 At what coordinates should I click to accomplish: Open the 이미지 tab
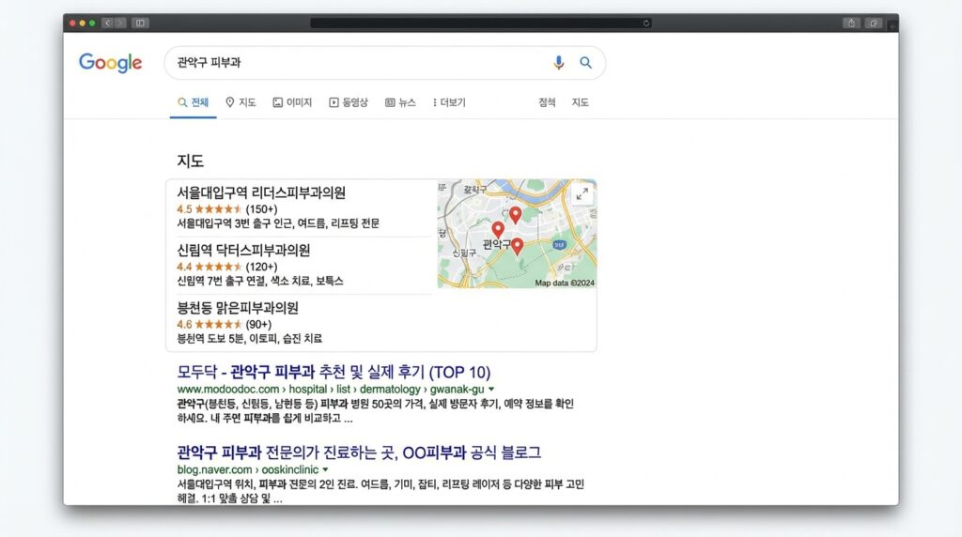click(293, 102)
